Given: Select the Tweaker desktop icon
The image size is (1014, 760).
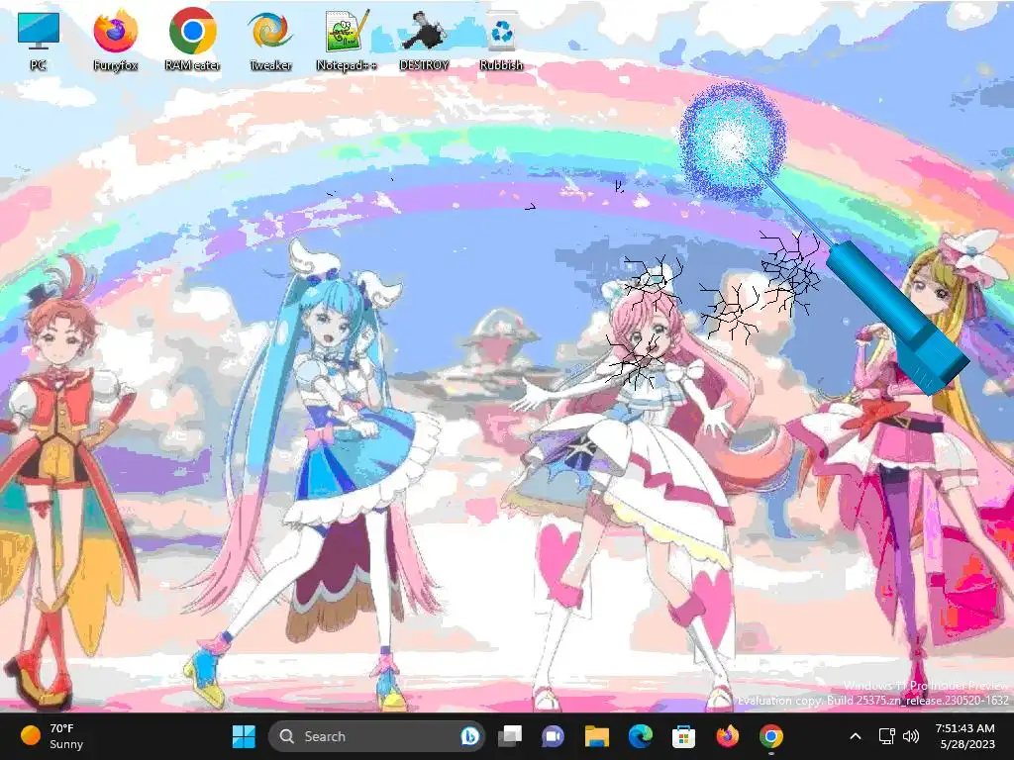Looking at the screenshot, I should click(270, 40).
